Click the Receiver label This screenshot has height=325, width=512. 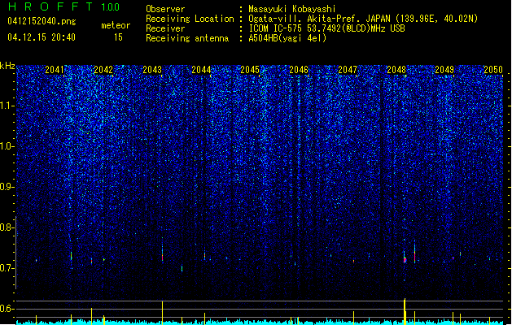165,28
